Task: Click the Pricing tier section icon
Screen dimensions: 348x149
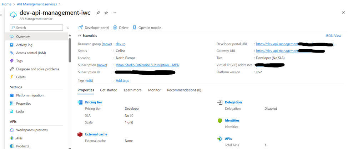Action: point(80,102)
